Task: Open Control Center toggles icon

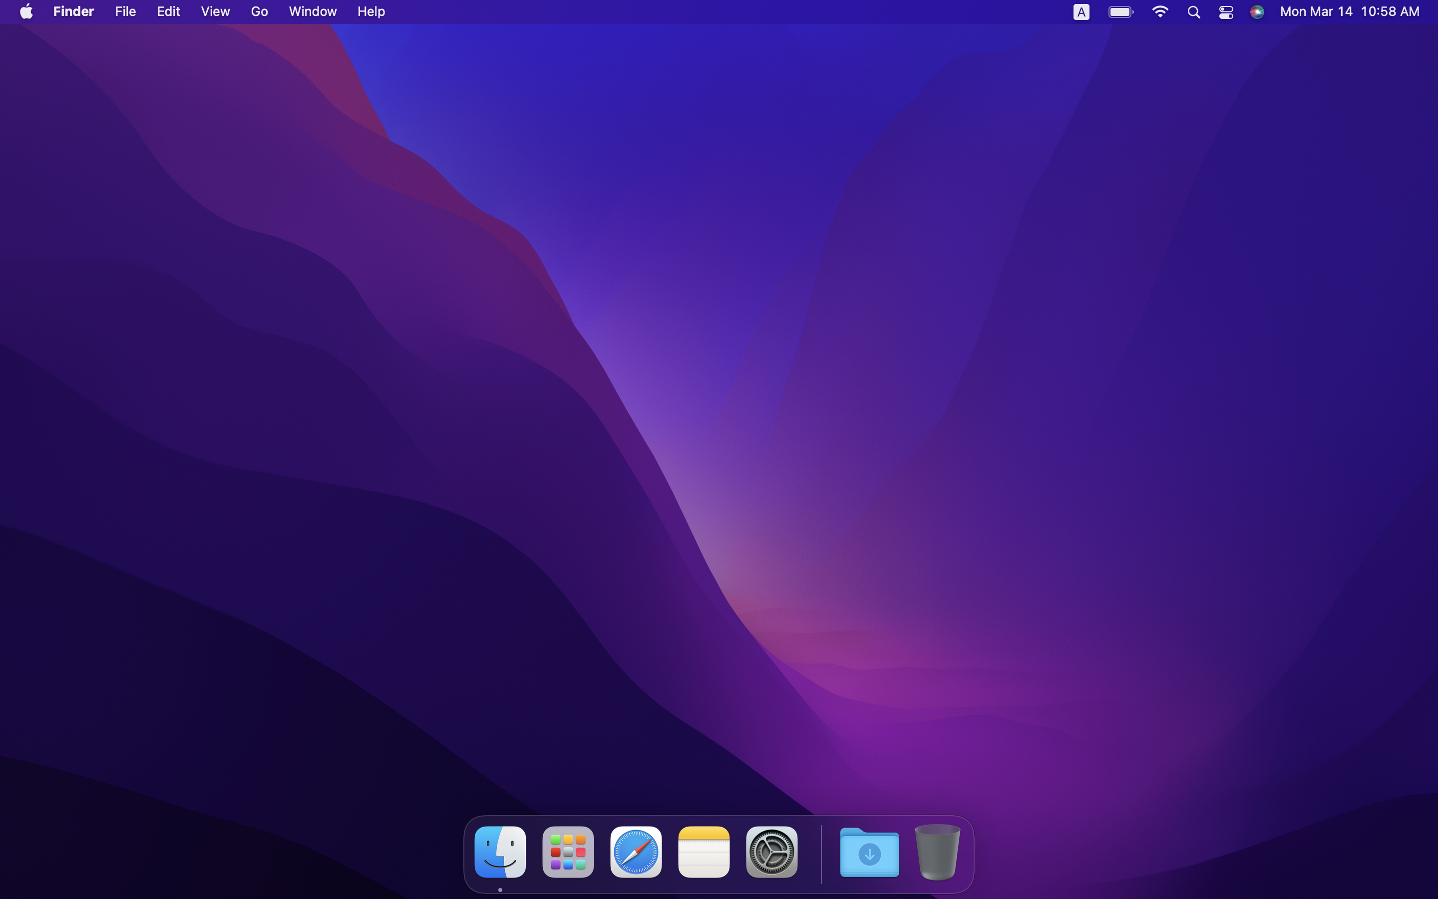Action: pyautogui.click(x=1226, y=12)
